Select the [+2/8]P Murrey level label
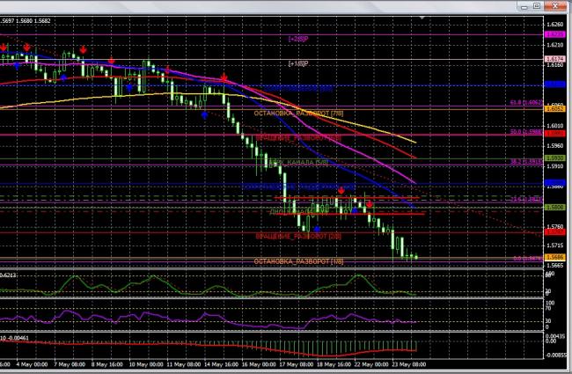 pyautogui.click(x=297, y=39)
